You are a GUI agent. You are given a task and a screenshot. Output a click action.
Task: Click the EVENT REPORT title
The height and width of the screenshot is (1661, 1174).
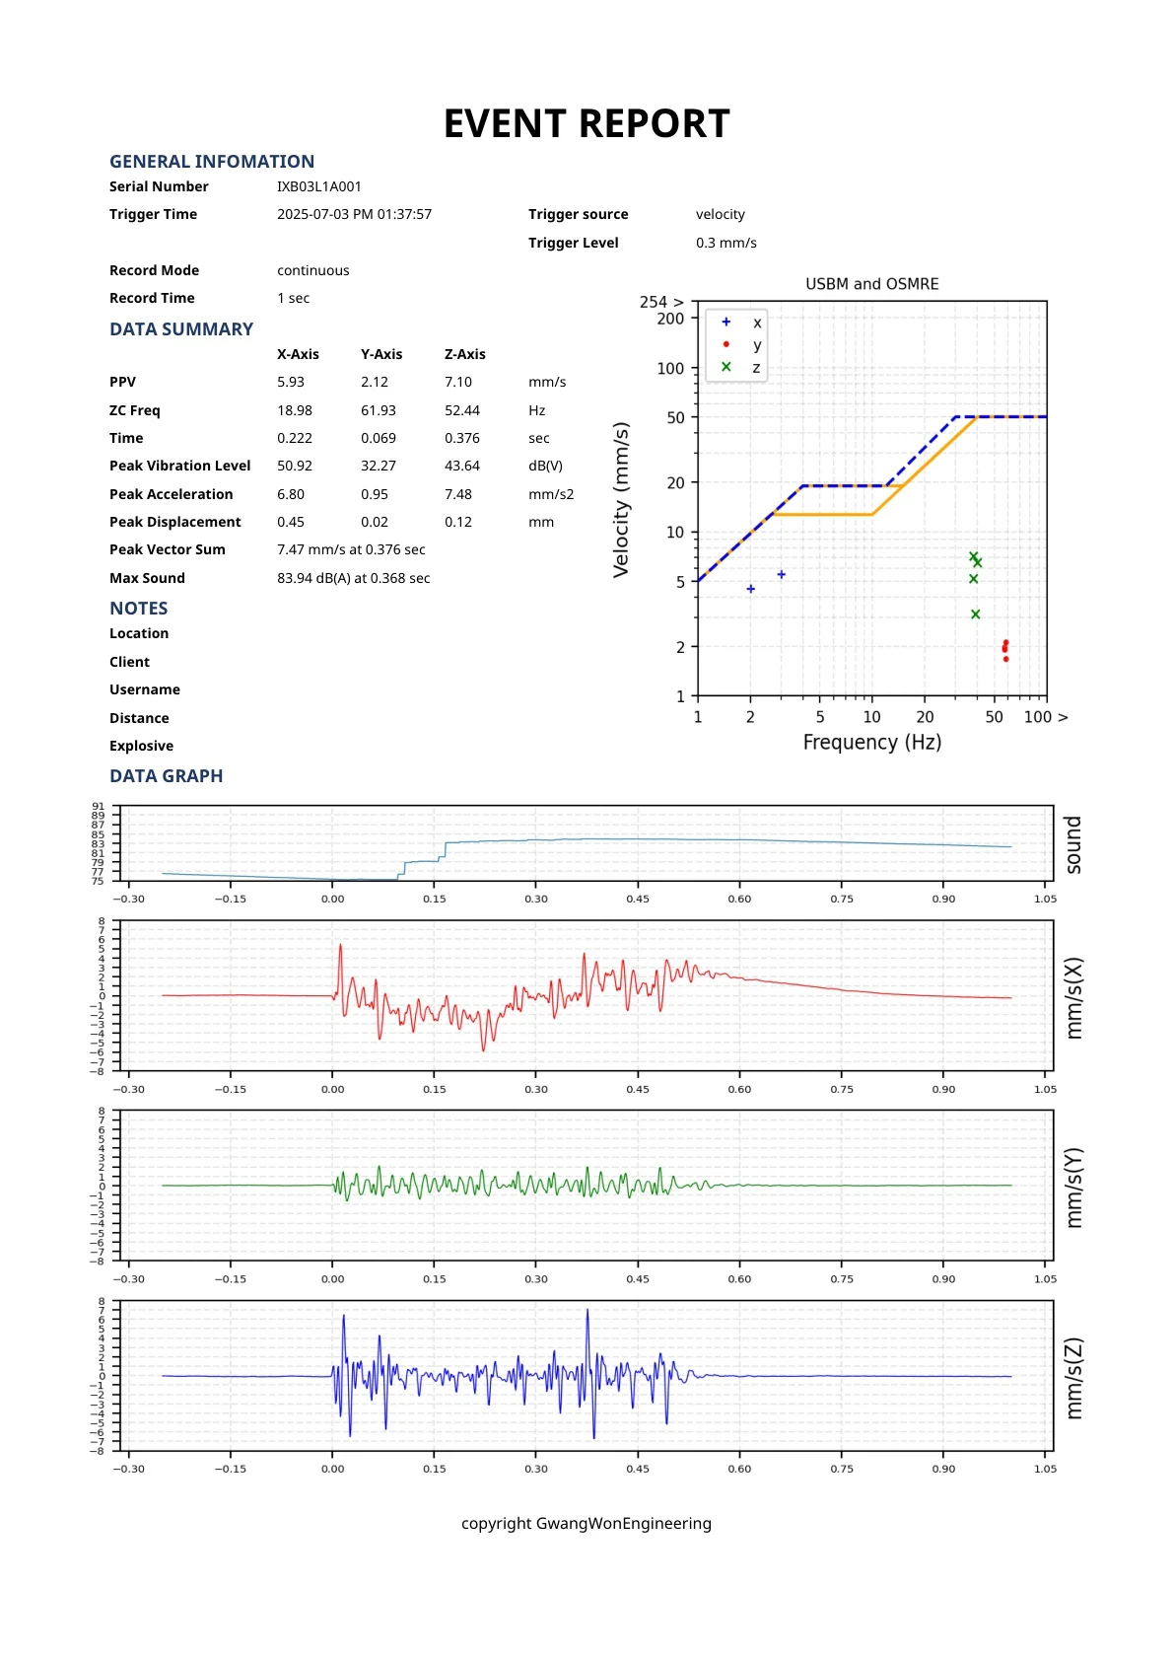[587, 124]
